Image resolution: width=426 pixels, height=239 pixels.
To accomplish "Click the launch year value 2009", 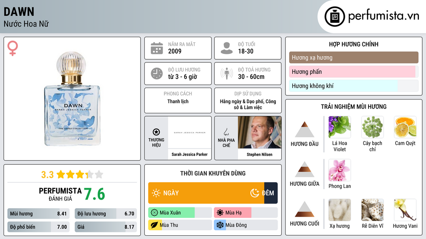I will 175,51.
